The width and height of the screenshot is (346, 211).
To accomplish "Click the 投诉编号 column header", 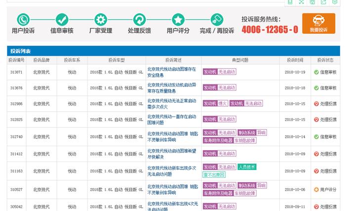I will point(16,60).
